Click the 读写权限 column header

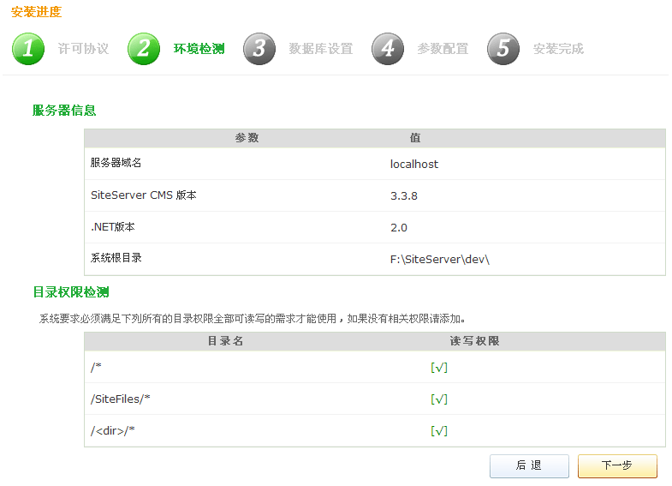pyautogui.click(x=474, y=341)
